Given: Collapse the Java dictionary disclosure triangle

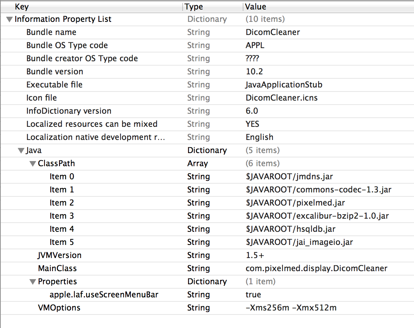Looking at the screenshot, I should (21, 151).
